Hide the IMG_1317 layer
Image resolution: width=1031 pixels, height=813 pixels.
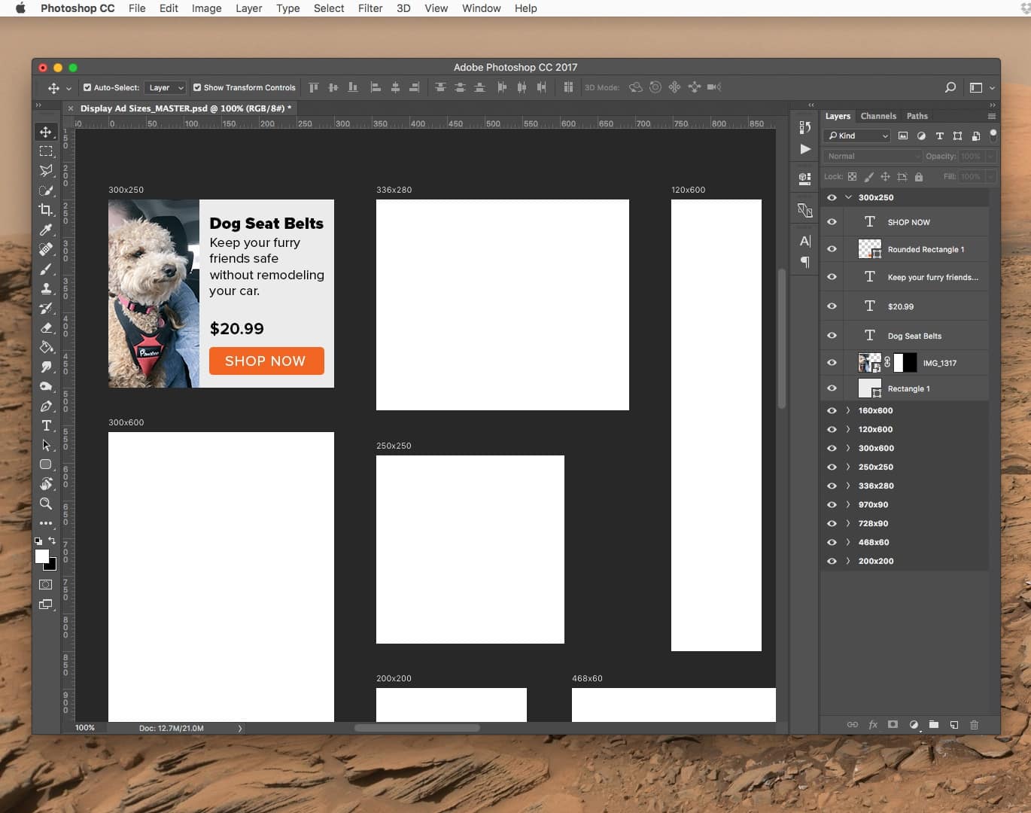832,362
